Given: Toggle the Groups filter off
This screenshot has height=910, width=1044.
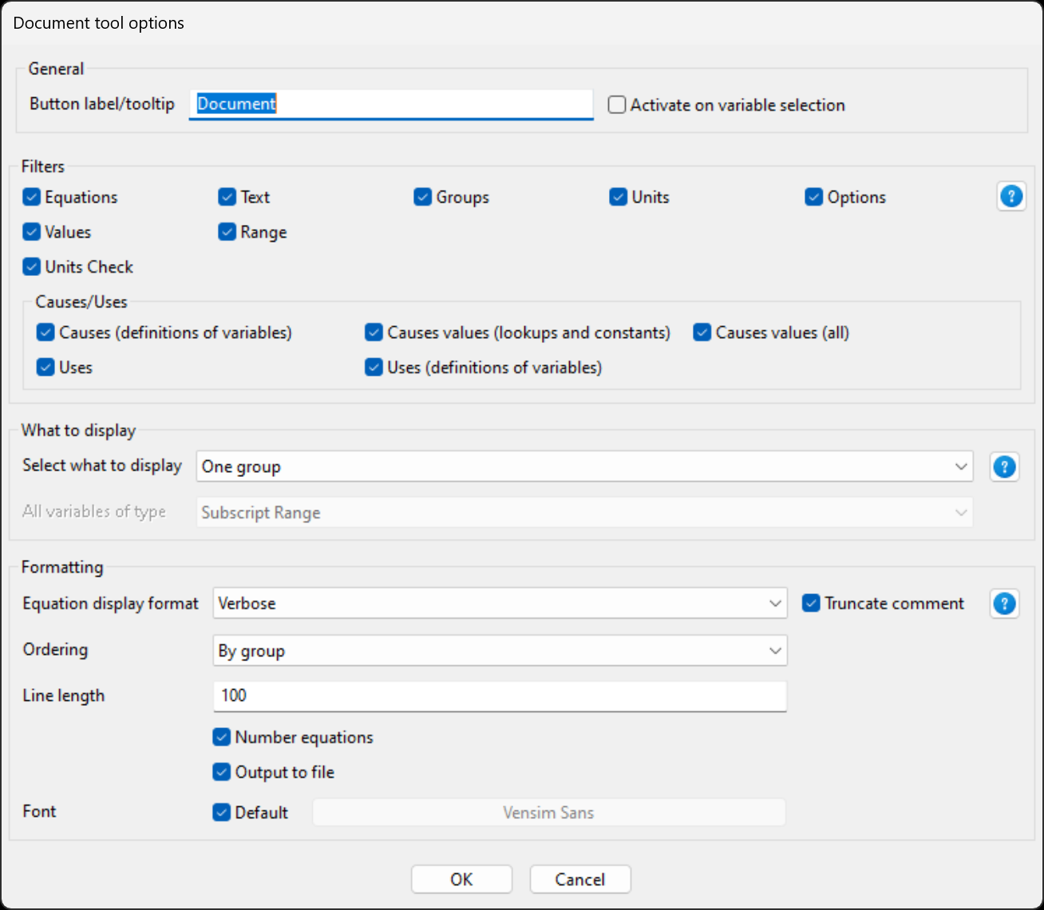Looking at the screenshot, I should (422, 196).
